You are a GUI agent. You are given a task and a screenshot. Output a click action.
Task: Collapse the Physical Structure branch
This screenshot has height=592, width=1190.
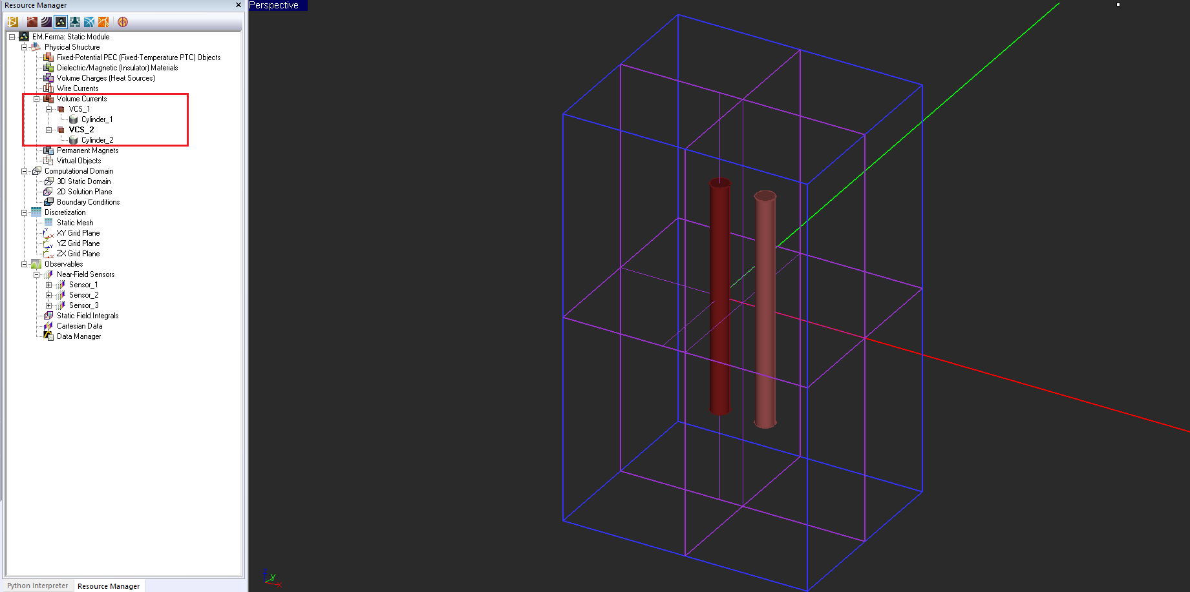pyautogui.click(x=25, y=47)
